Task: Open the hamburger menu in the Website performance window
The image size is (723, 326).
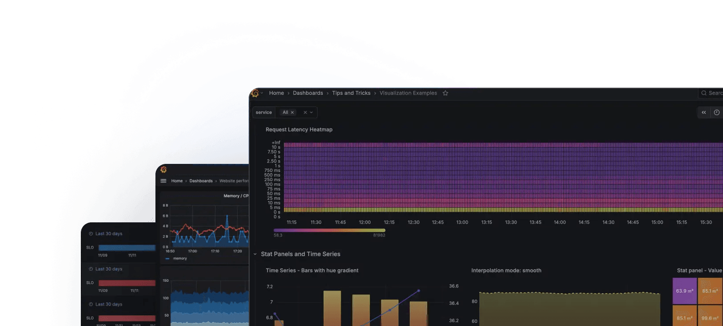Action: 163,181
